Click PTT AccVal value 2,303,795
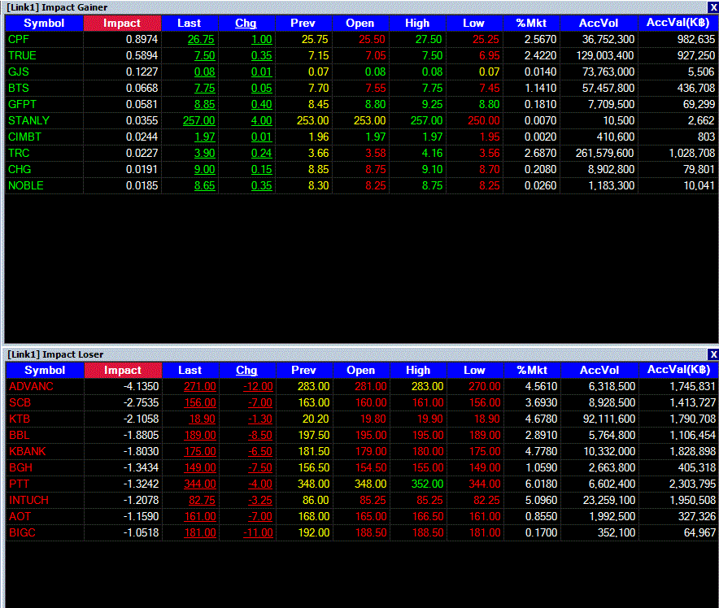Viewport: 719px width, 608px height. click(x=692, y=484)
